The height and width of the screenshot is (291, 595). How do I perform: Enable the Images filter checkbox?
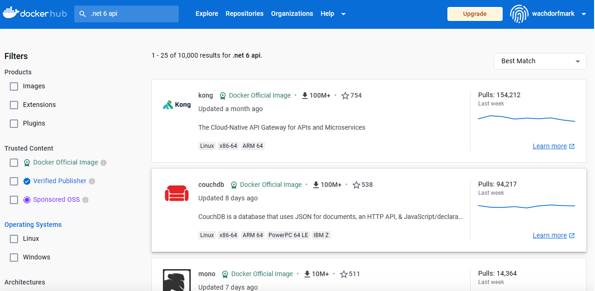[14, 86]
